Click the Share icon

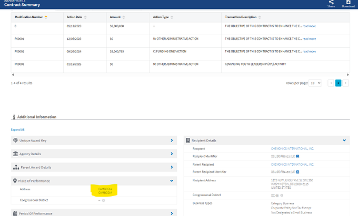[331, 2]
